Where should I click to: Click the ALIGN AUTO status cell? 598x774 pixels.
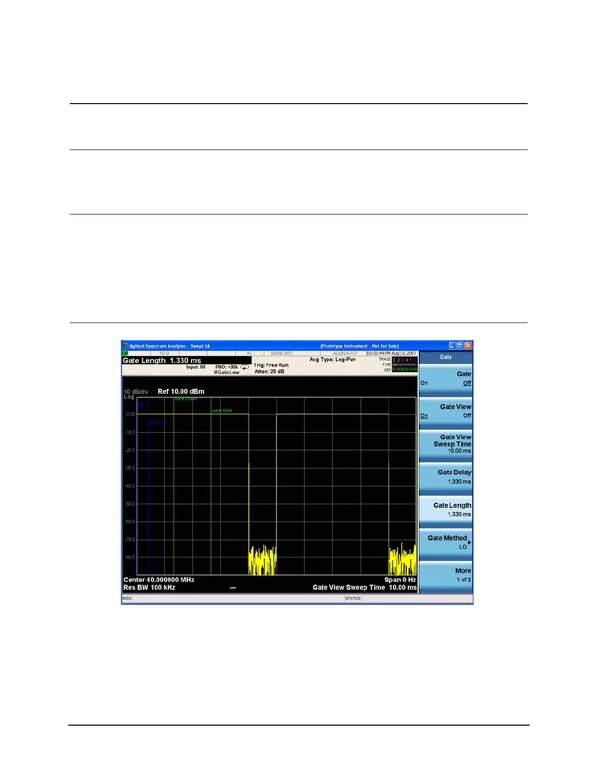tap(344, 353)
